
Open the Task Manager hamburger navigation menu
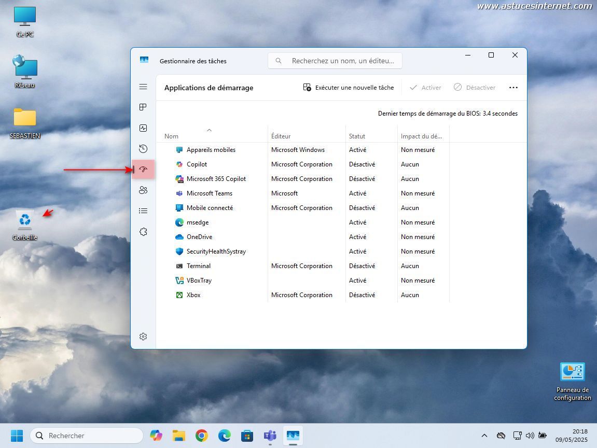pos(143,87)
